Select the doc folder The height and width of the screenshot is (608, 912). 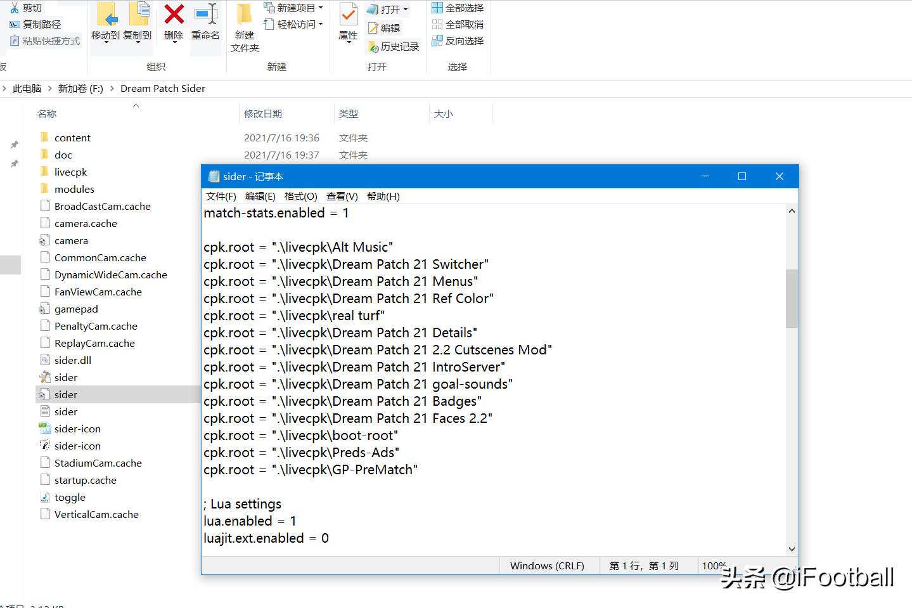tap(63, 155)
